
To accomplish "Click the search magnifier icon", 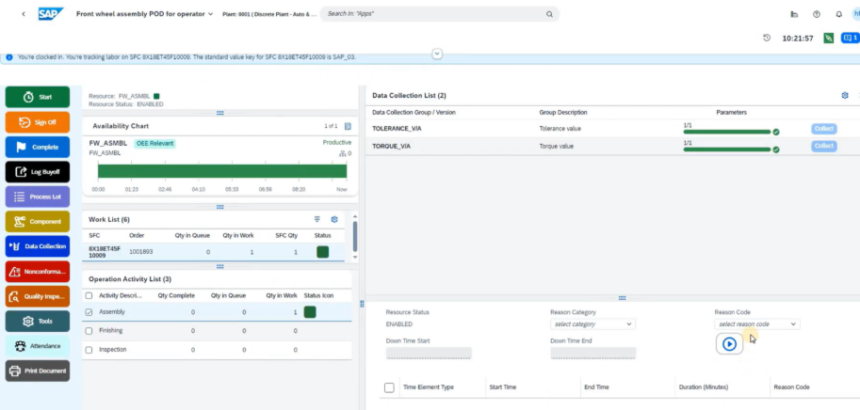I will click(x=550, y=15).
